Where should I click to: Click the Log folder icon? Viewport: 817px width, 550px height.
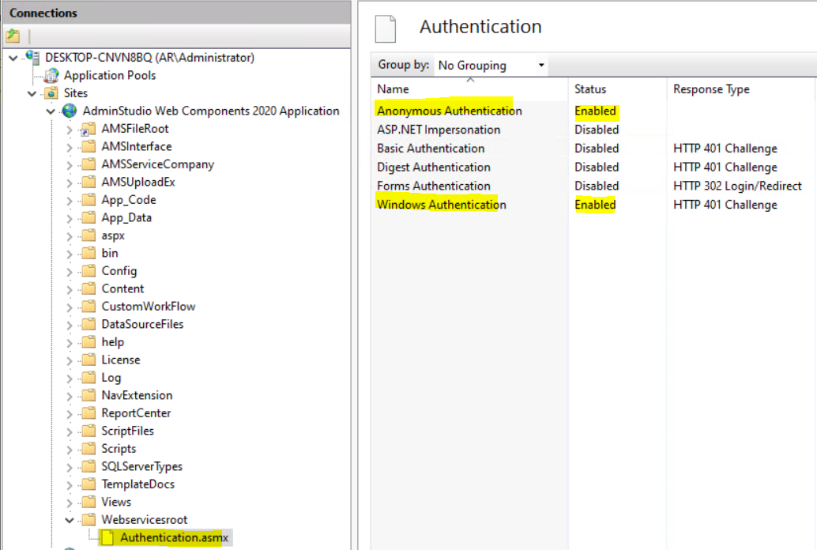pyautogui.click(x=89, y=377)
